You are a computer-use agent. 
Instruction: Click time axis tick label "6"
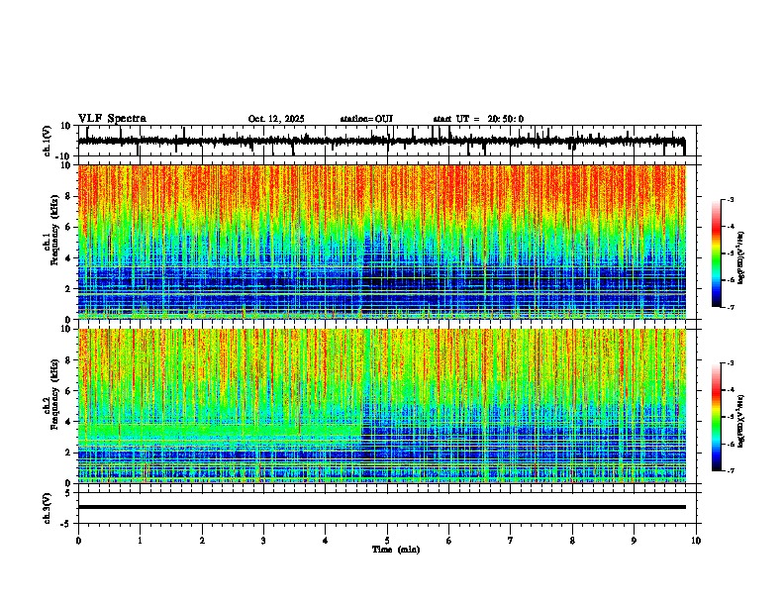coord(449,541)
